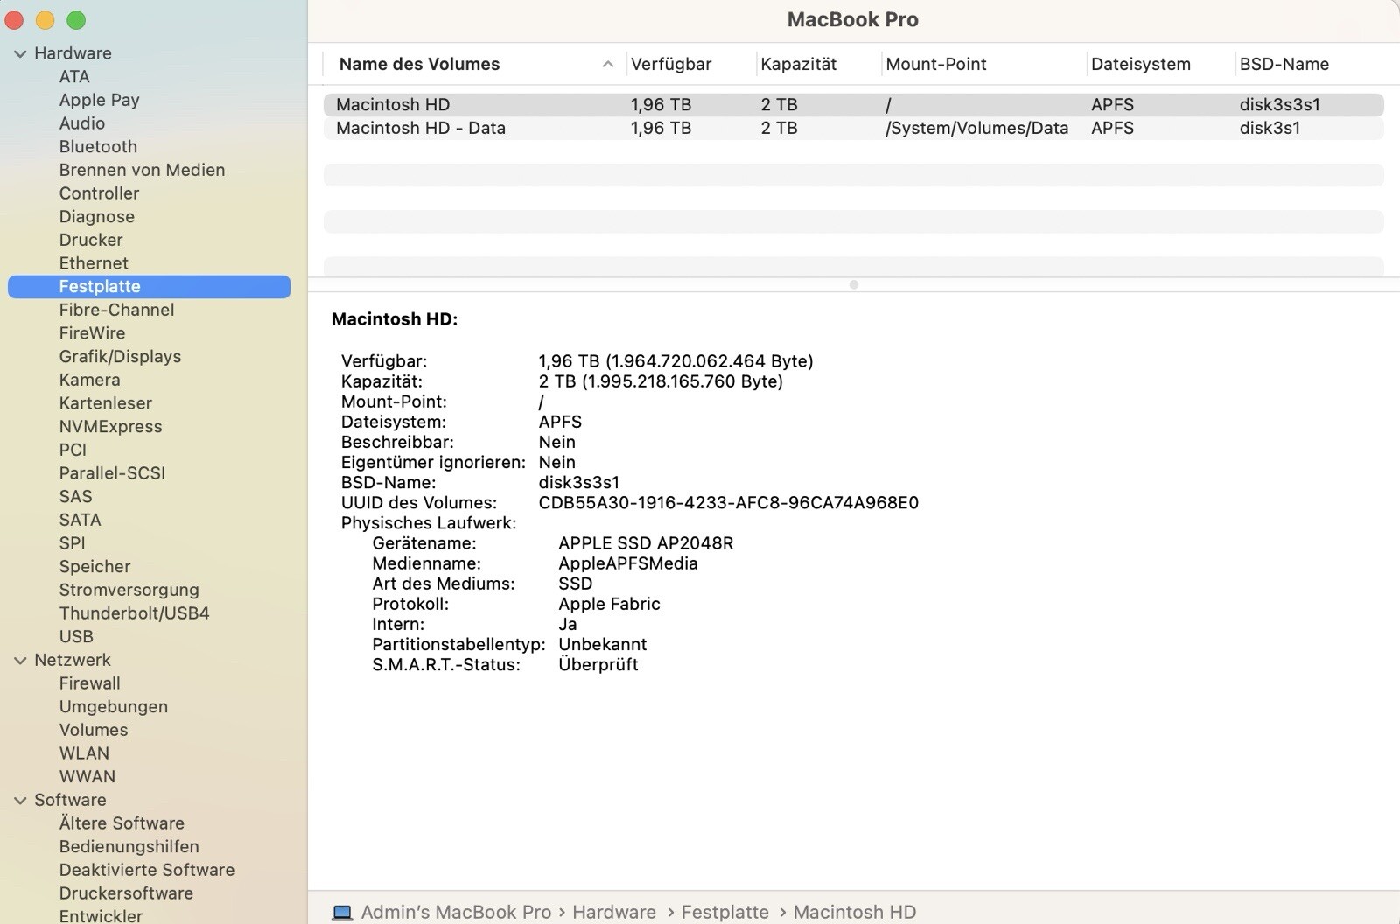Open the Entwickler entry
The height and width of the screenshot is (924, 1400).
101,915
